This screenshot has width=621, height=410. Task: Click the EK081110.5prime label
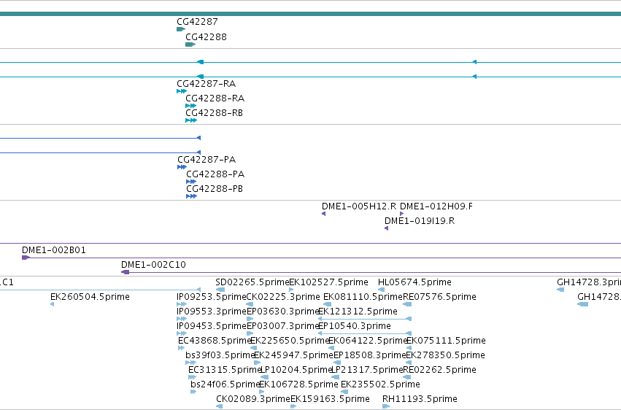(363, 297)
